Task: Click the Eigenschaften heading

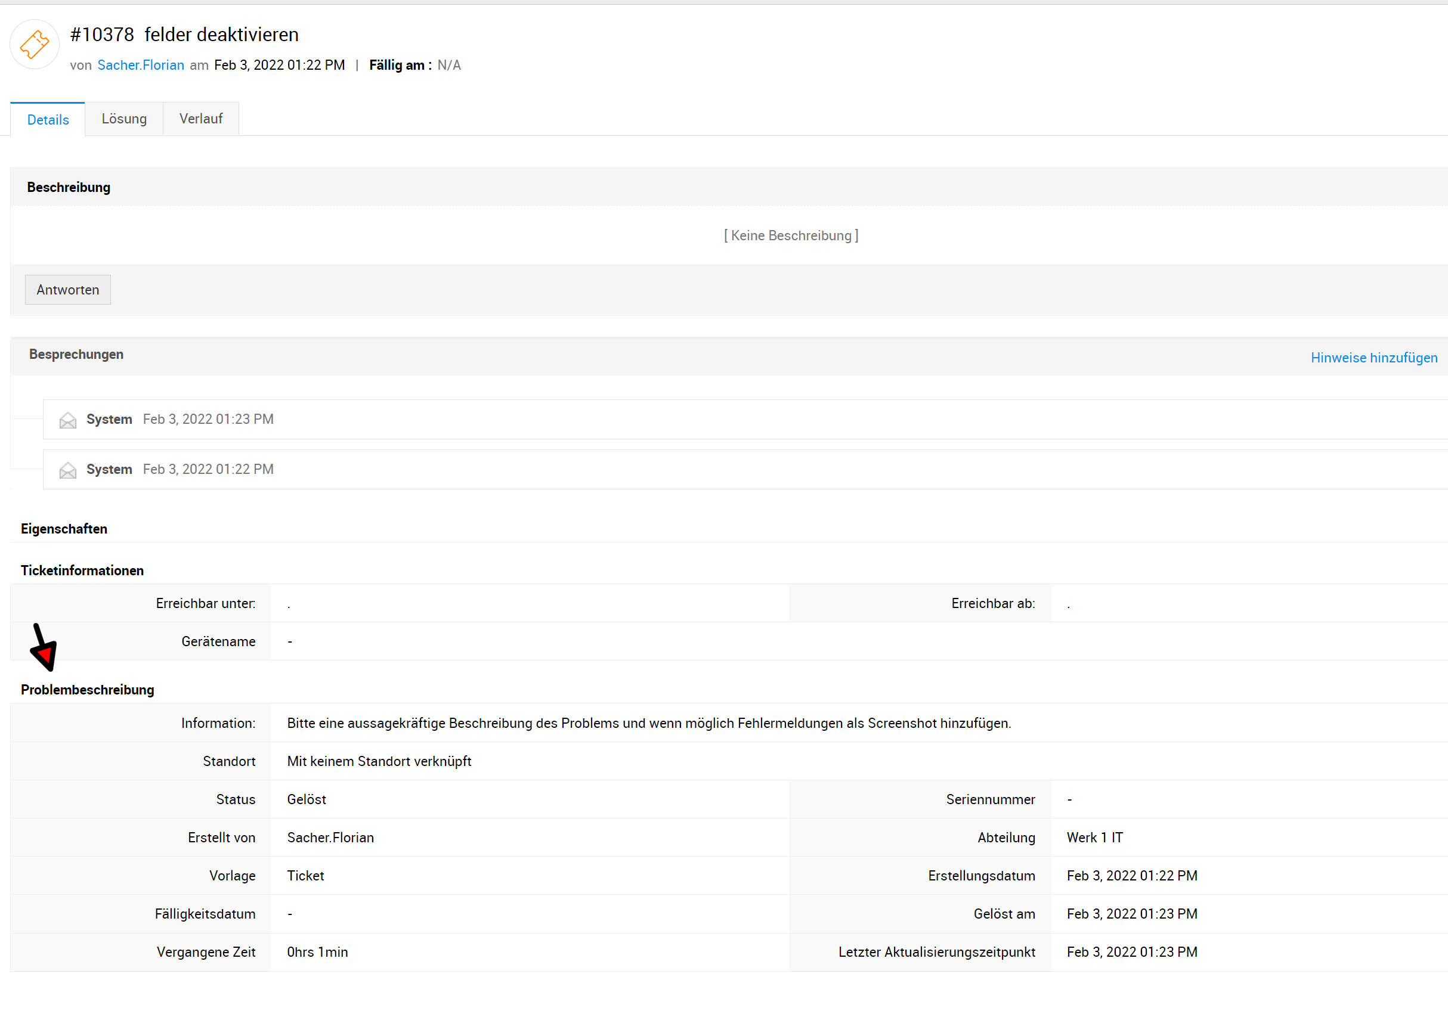Action: (x=64, y=529)
